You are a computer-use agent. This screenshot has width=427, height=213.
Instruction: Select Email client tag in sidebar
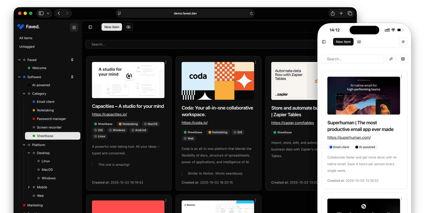(x=46, y=102)
